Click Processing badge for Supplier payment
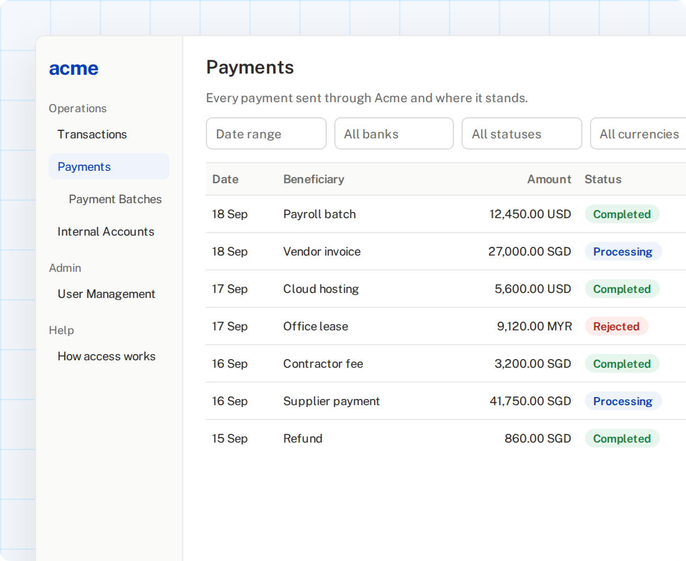Viewport: 686px width, 561px height. click(x=623, y=401)
